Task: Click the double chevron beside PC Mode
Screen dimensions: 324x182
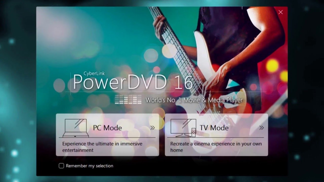Action: pyautogui.click(x=152, y=128)
